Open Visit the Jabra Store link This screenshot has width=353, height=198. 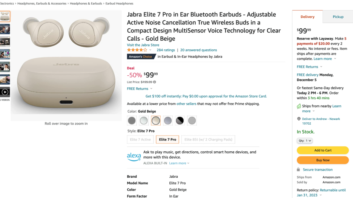143,45
